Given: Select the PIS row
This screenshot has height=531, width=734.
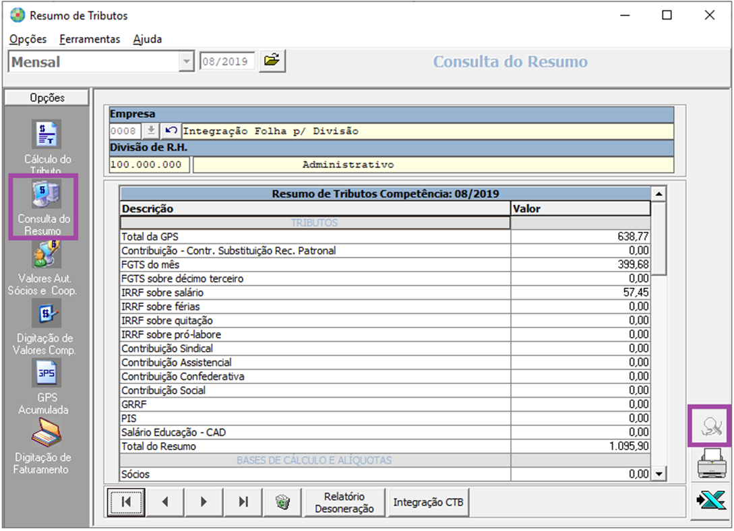Looking at the screenshot, I should (386, 418).
